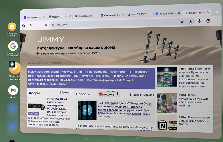Viewport: 223px width, 142px height.
Task: Open downloads with the download arrow icon
Action: pos(191,21)
